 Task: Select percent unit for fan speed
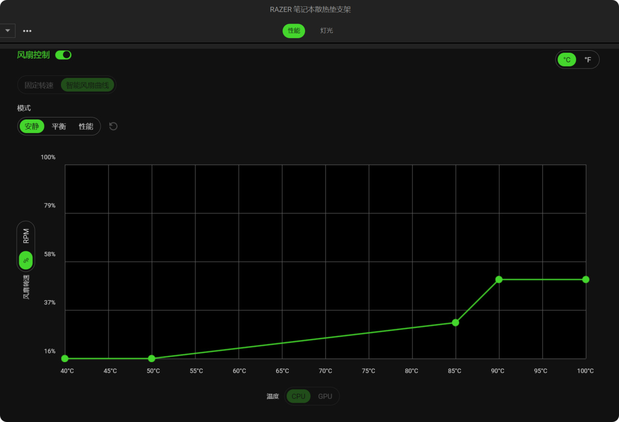(26, 260)
